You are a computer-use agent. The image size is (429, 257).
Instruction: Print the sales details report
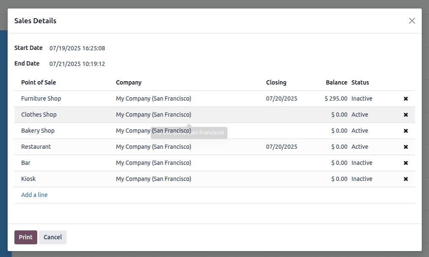(x=25, y=237)
